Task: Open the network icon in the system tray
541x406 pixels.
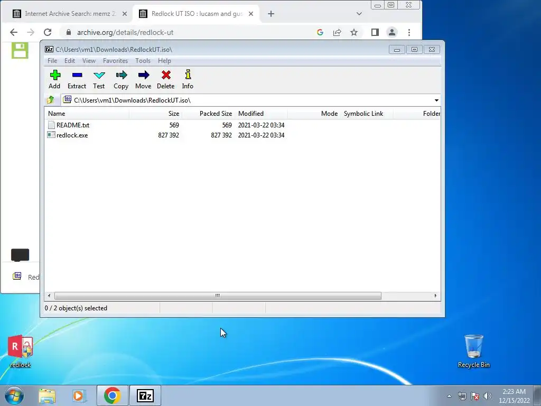Action: point(462,396)
